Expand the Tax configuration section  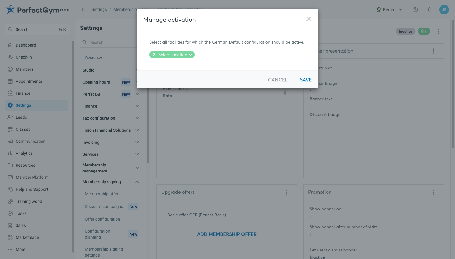pos(137,118)
